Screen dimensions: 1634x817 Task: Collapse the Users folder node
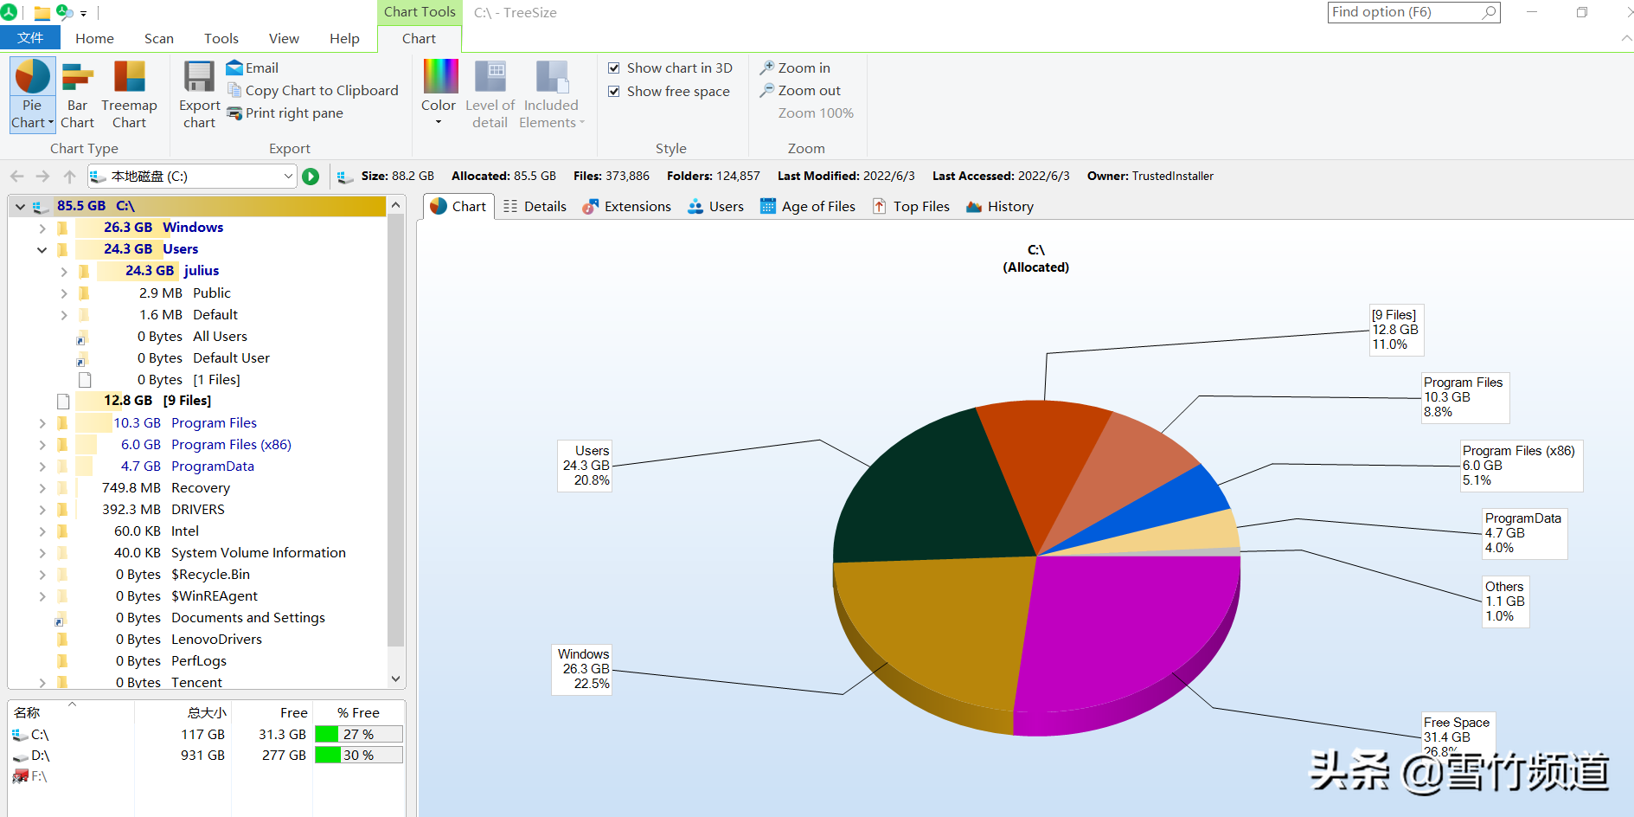coord(42,249)
